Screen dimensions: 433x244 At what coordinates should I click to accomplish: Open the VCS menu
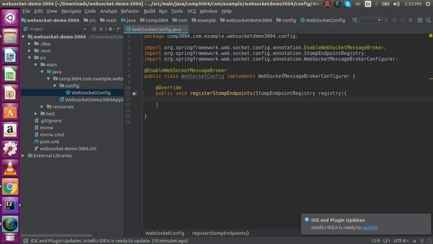click(191, 11)
